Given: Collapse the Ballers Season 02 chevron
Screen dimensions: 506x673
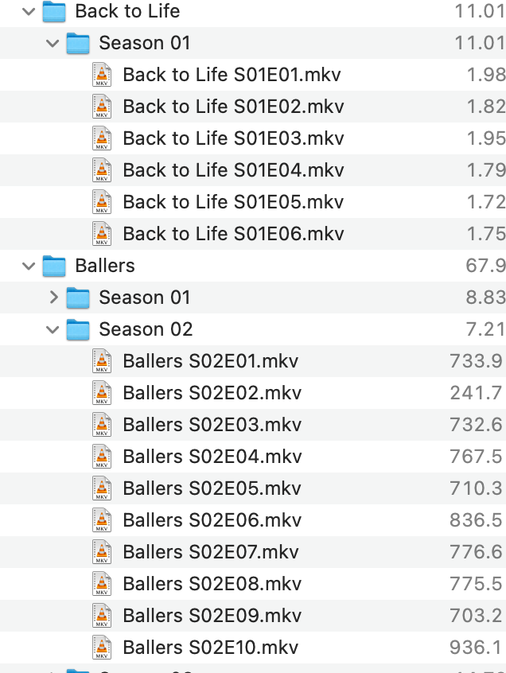Looking at the screenshot, I should click(x=53, y=329).
